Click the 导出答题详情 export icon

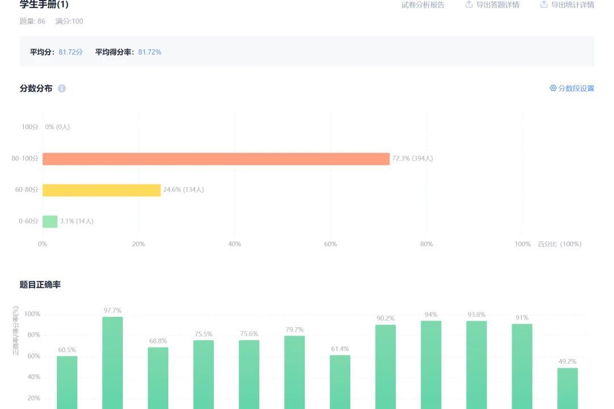pos(468,5)
